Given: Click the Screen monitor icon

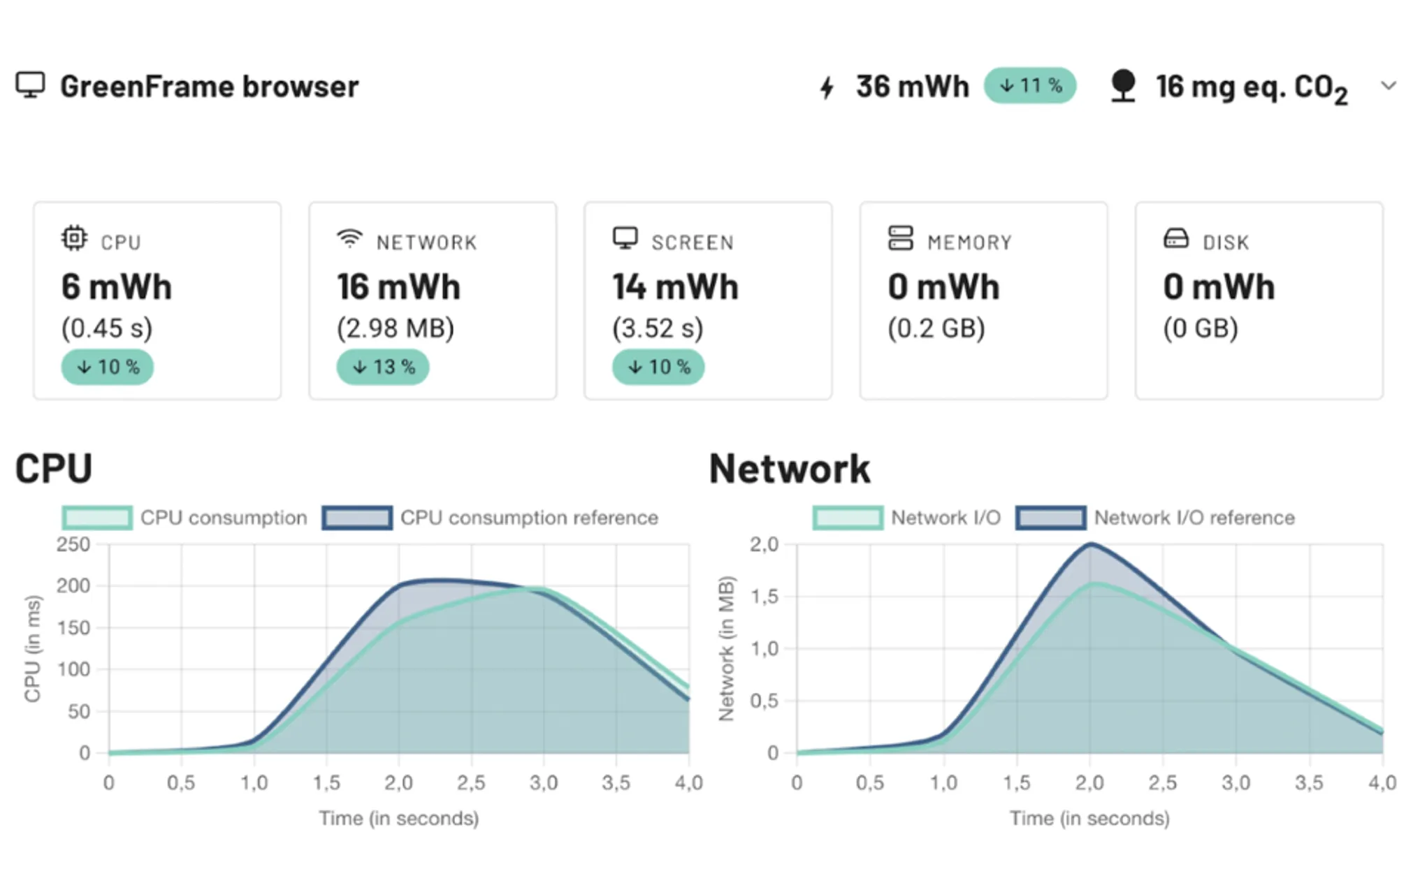Looking at the screenshot, I should [625, 238].
